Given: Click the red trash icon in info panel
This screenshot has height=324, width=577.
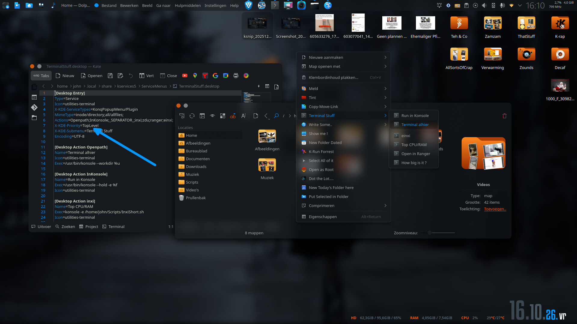Looking at the screenshot, I should pos(505,116).
